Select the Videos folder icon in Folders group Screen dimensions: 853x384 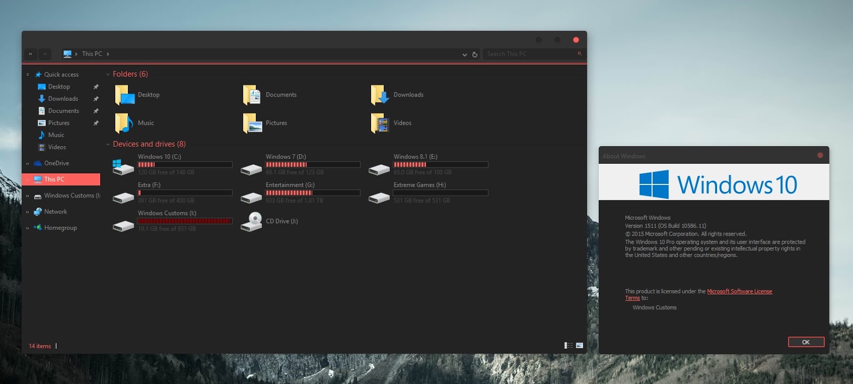pos(380,123)
